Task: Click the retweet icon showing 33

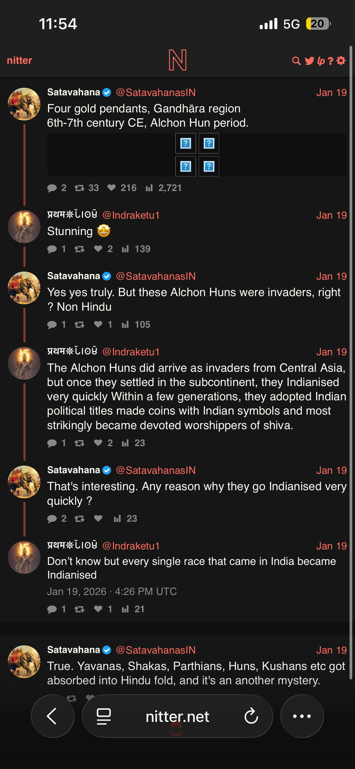Action: coord(79,188)
